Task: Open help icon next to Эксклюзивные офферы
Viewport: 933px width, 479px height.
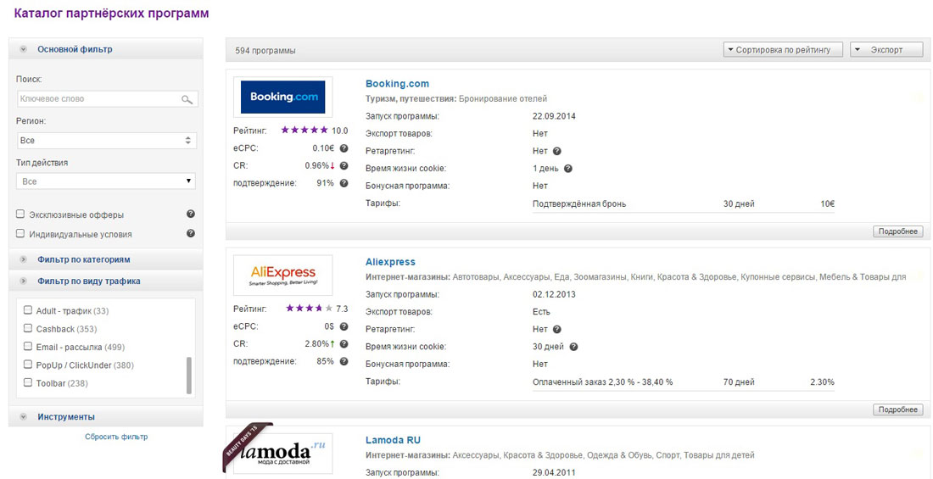Action: [x=190, y=214]
